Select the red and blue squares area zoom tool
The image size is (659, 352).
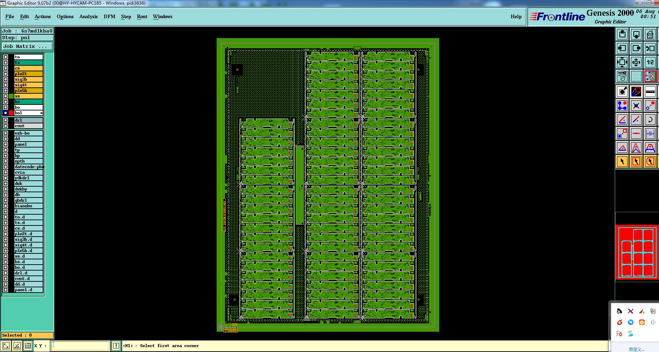pos(636,92)
